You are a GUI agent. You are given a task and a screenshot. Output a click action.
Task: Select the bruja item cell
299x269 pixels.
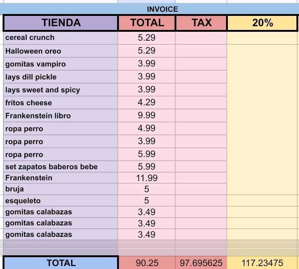pos(61,189)
